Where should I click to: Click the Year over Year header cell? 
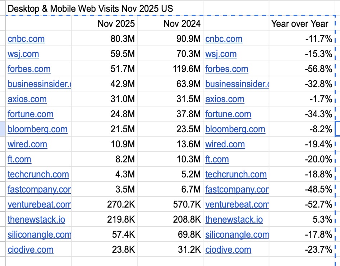pos(299,24)
